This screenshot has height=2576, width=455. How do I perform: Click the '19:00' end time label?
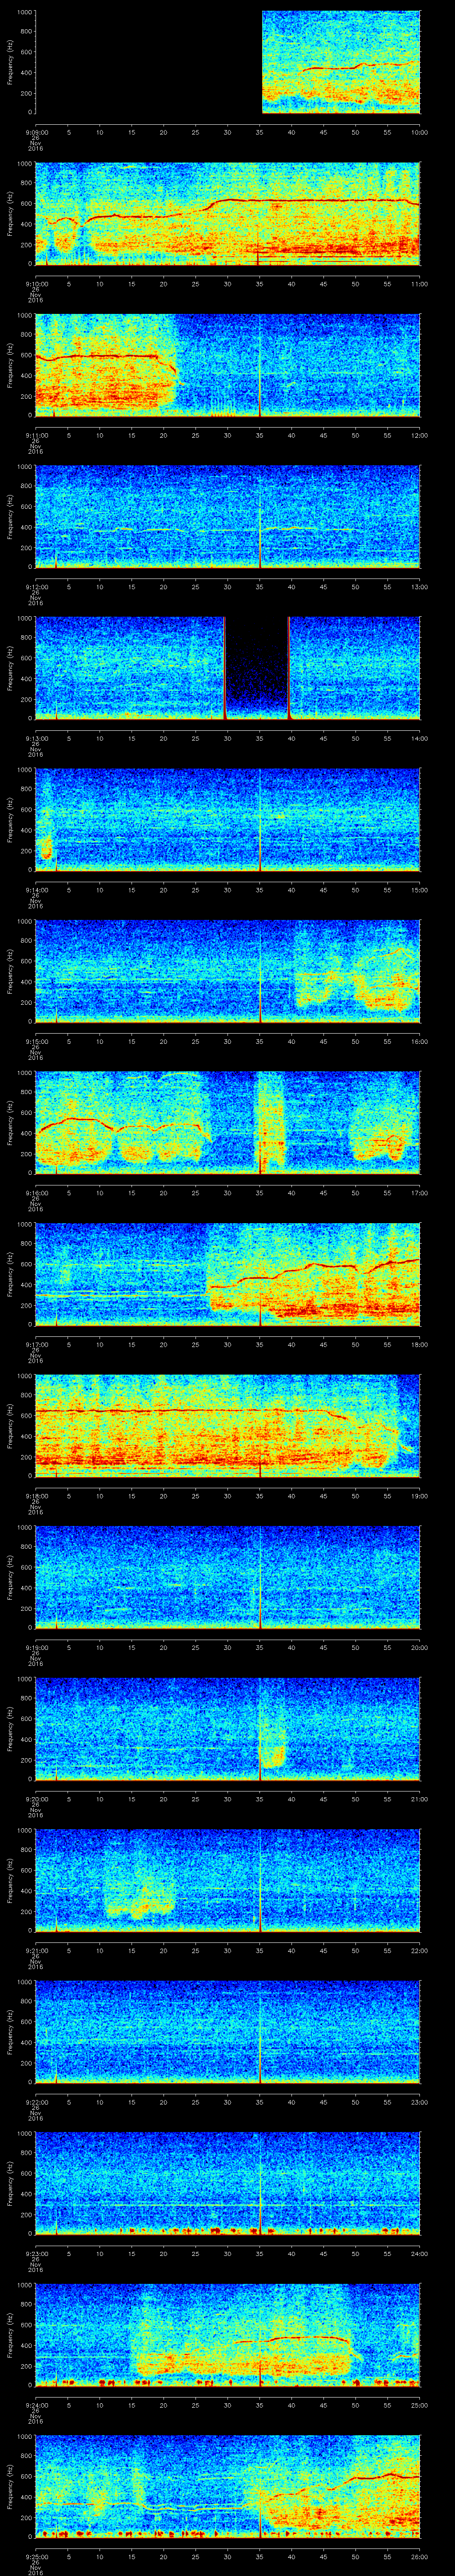tap(419, 1496)
